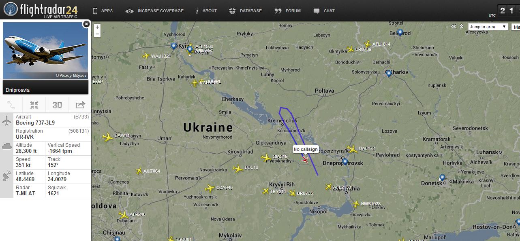The image size is (520, 241).
Task: Select the red highlighted aircraft on map
Action: (x=305, y=160)
